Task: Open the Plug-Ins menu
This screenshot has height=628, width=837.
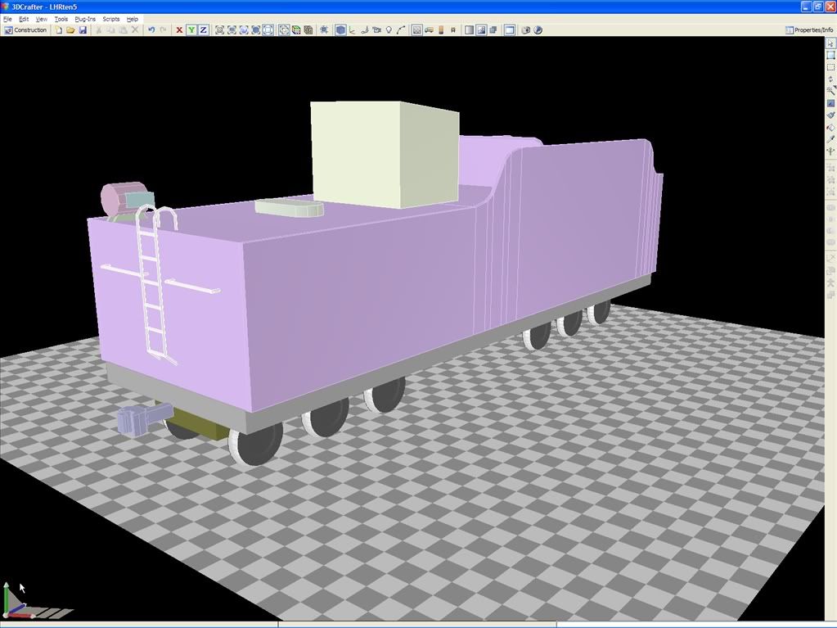Action: 85,19
